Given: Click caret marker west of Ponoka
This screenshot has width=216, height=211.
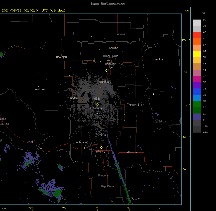Looking at the screenshot, I should click(x=92, y=37).
